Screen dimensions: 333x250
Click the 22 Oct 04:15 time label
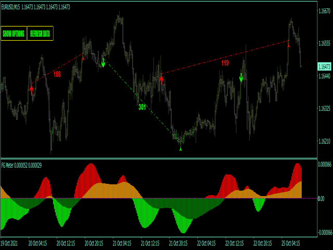(x=207, y=243)
